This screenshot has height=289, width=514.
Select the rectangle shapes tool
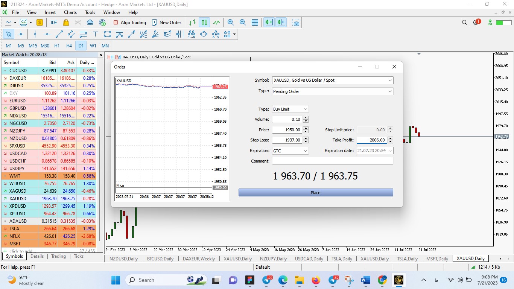click(107, 34)
